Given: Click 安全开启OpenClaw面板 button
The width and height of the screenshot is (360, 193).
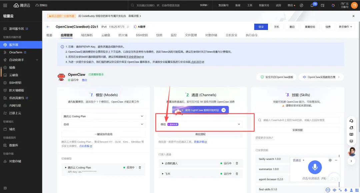Looking at the screenshot, I should [x=277, y=77].
